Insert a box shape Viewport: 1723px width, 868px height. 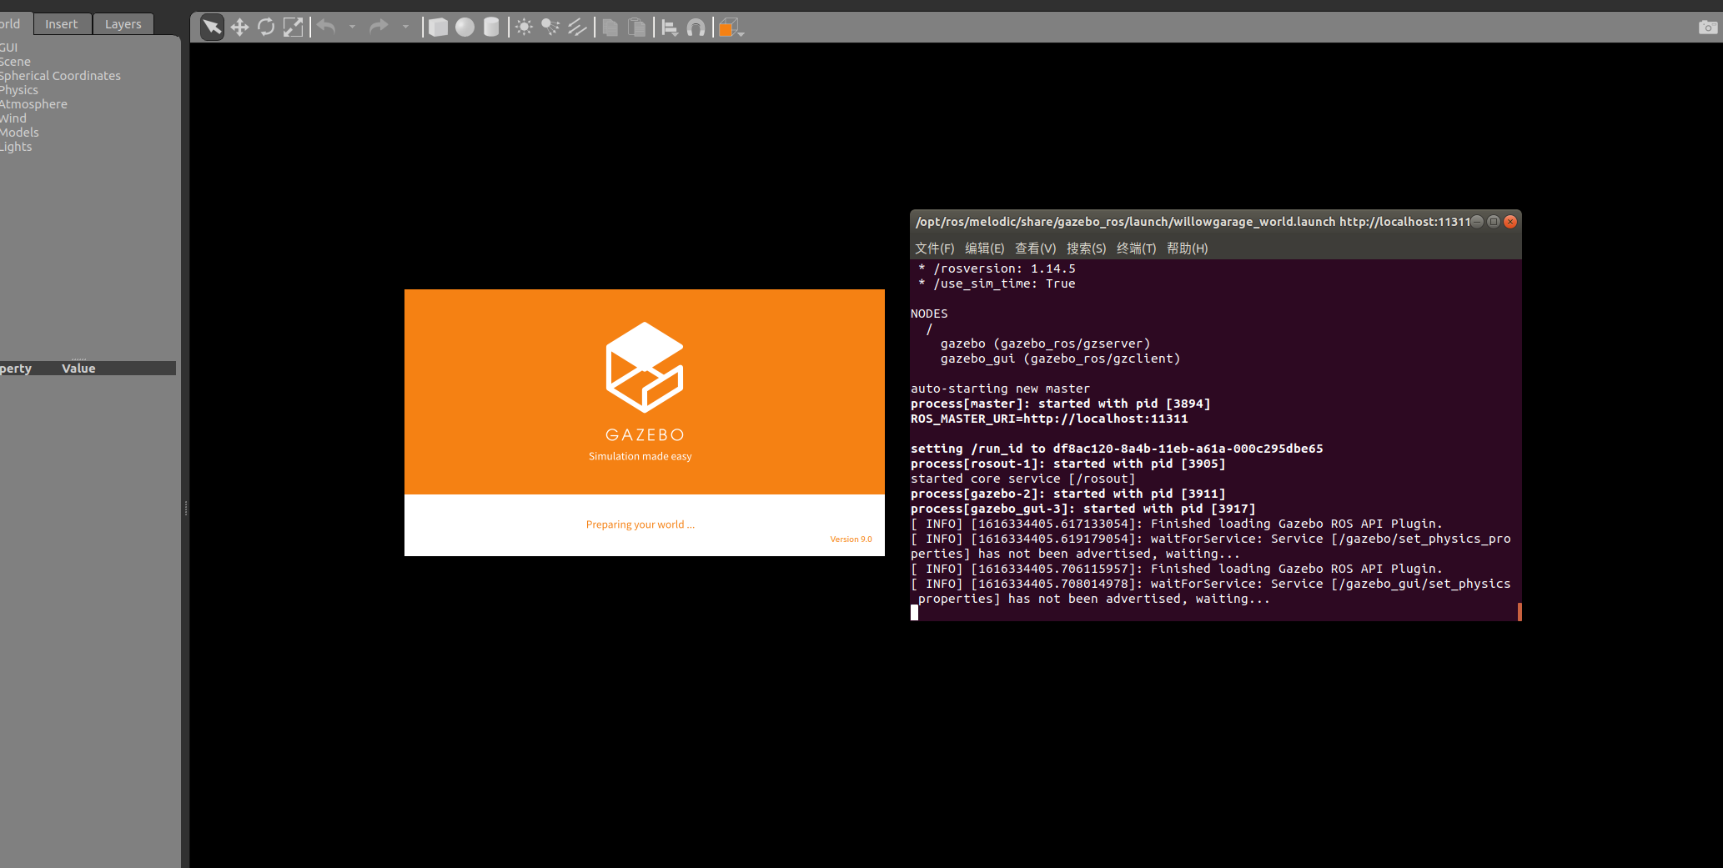point(438,28)
